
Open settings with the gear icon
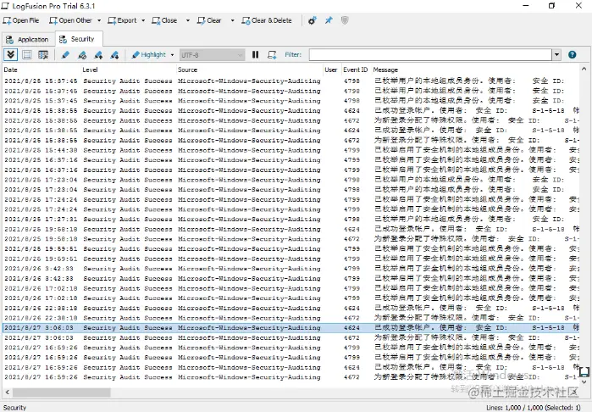coord(312,20)
